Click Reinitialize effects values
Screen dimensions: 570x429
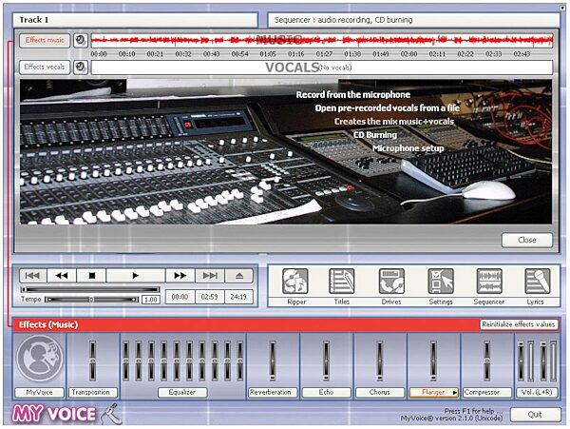[x=519, y=324]
